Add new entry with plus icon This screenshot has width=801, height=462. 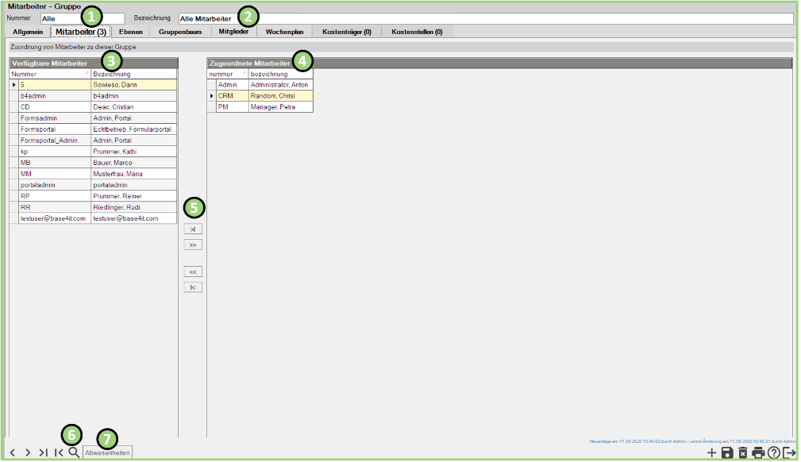tap(711, 452)
